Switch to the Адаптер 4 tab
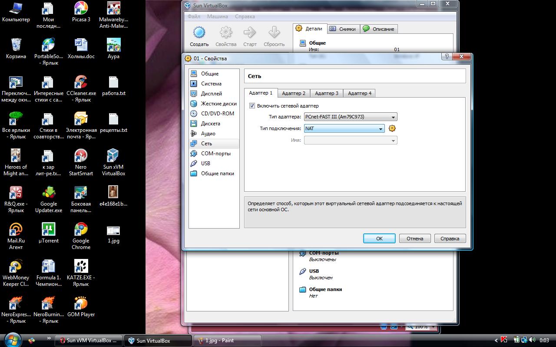Image resolution: width=556 pixels, height=347 pixels. coord(360,93)
